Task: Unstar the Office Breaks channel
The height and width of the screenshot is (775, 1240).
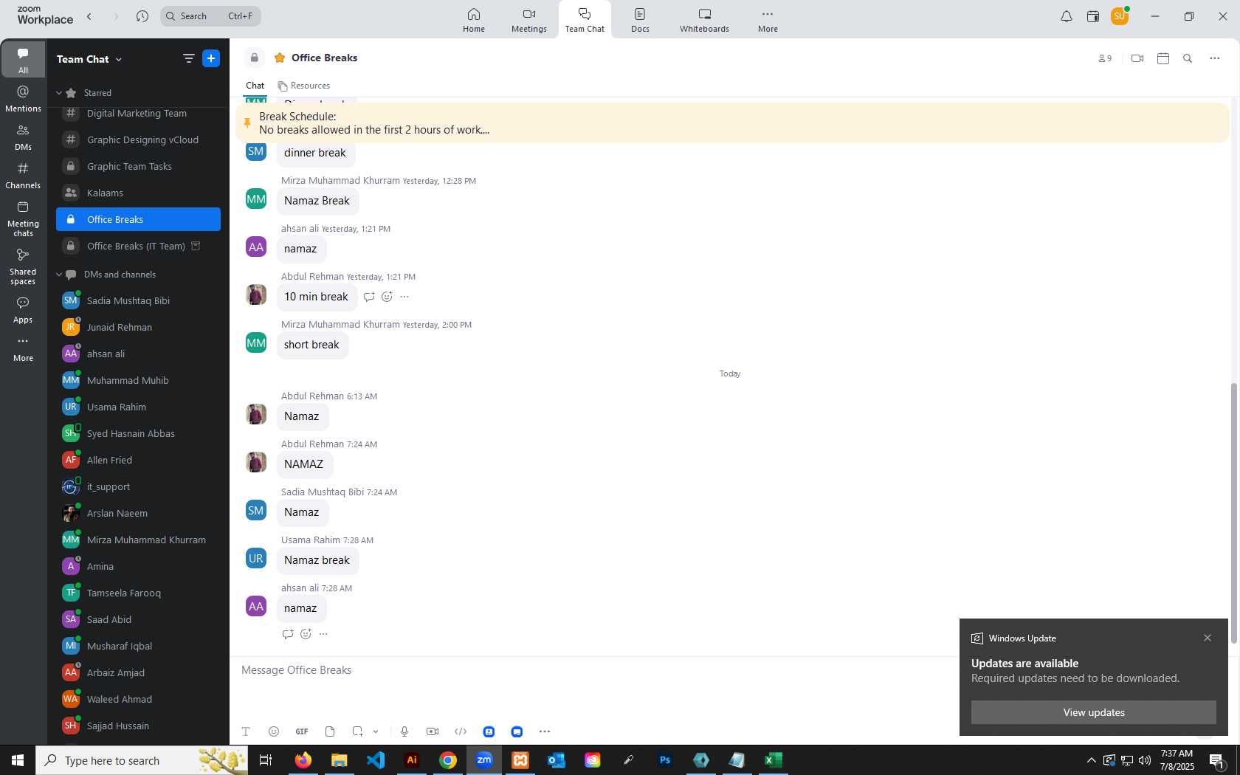Action: (280, 58)
